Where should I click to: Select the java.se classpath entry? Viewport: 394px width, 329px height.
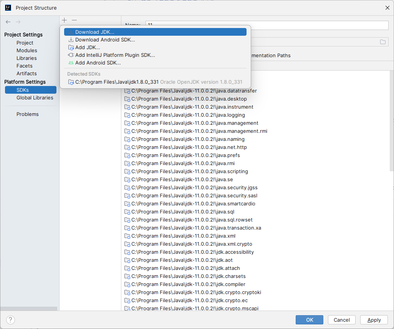tap(179, 179)
